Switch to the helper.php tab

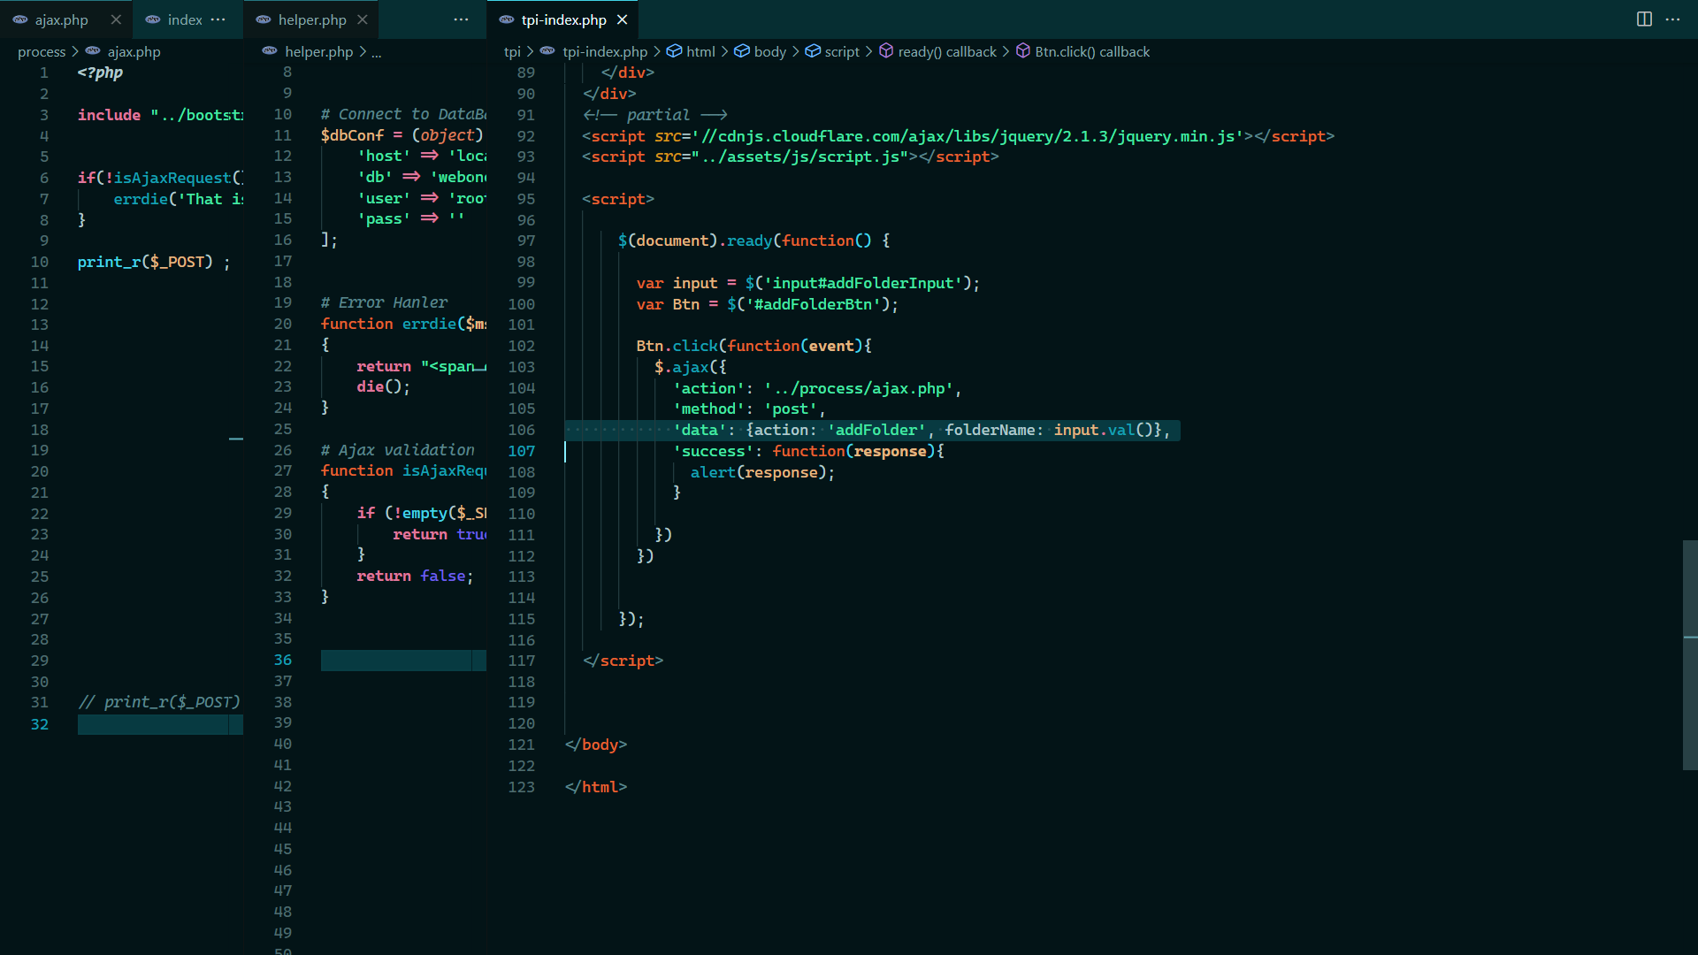[x=312, y=19]
